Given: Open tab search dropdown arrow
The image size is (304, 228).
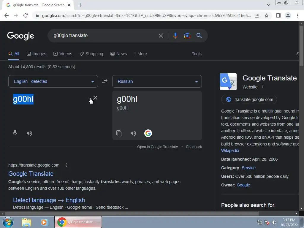Looking at the screenshot, I should coord(268,5).
